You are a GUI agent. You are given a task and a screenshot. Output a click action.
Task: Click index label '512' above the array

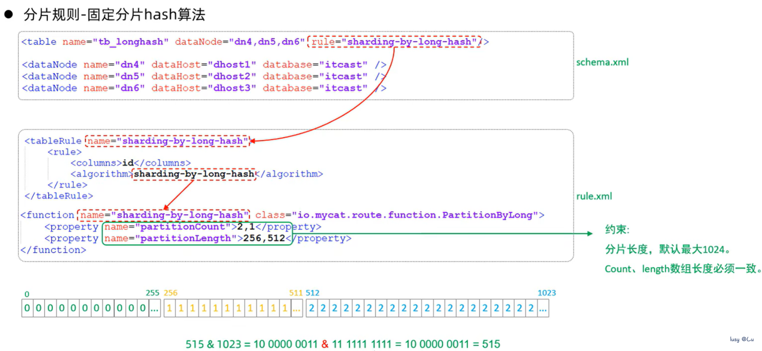[x=312, y=293]
